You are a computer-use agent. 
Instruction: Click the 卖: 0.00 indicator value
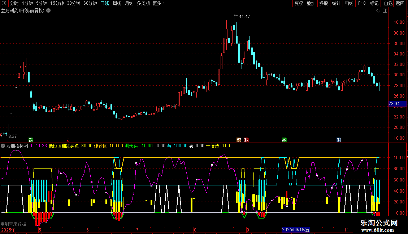pos(197,146)
